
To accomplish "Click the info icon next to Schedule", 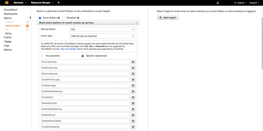I will pos(78,18).
